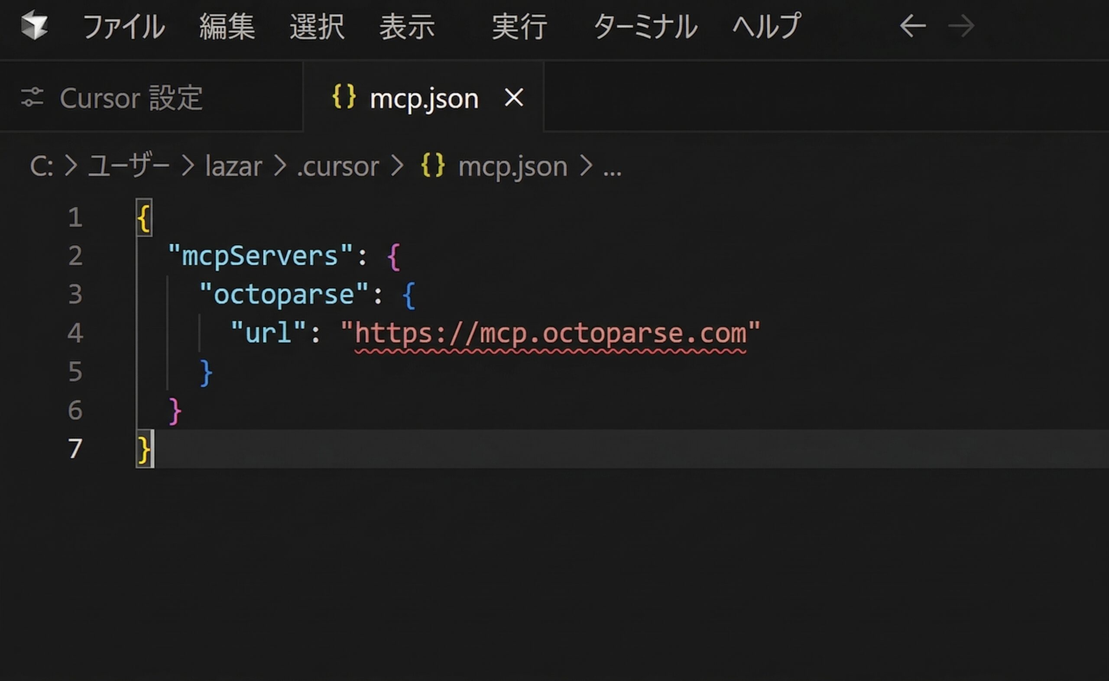Click the "octoparse" key text

coord(284,295)
